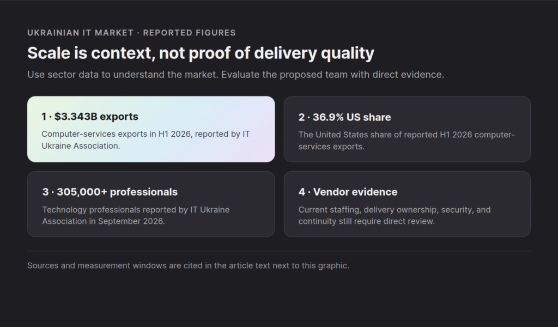Viewport: 558px width, 327px height.
Task: Click the '4 · Vendor evidence' heading
Action: point(348,192)
